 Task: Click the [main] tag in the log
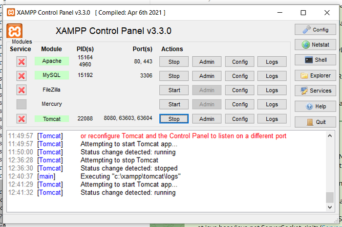tap(46, 176)
